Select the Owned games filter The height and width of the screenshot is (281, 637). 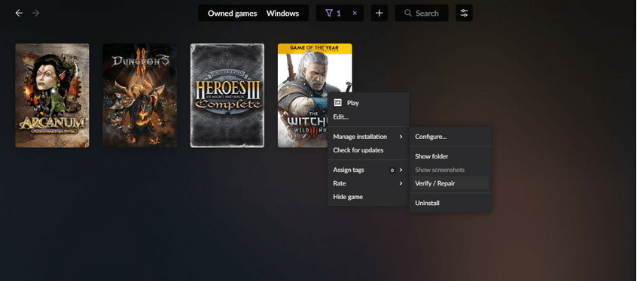click(x=233, y=14)
